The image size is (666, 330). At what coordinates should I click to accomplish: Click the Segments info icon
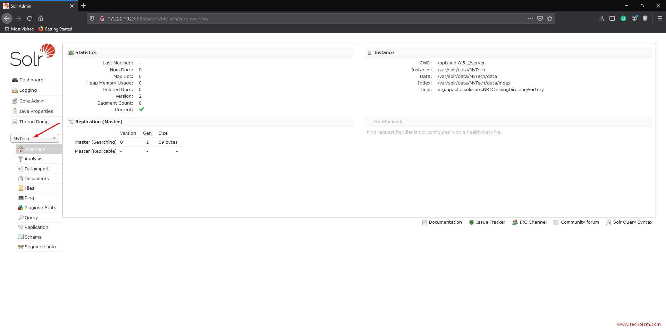point(21,247)
